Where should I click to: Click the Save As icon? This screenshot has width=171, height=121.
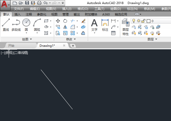33,3
